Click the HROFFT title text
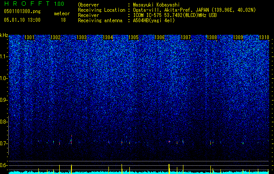274x174 pixels. coord(27,3)
